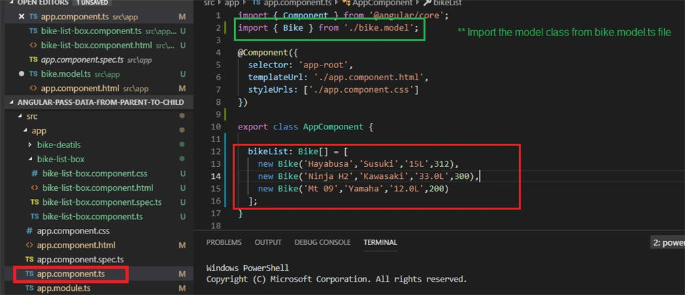Open bike-list-box.component.ts in explorer tree
This screenshot has height=295, width=685.
(92, 216)
